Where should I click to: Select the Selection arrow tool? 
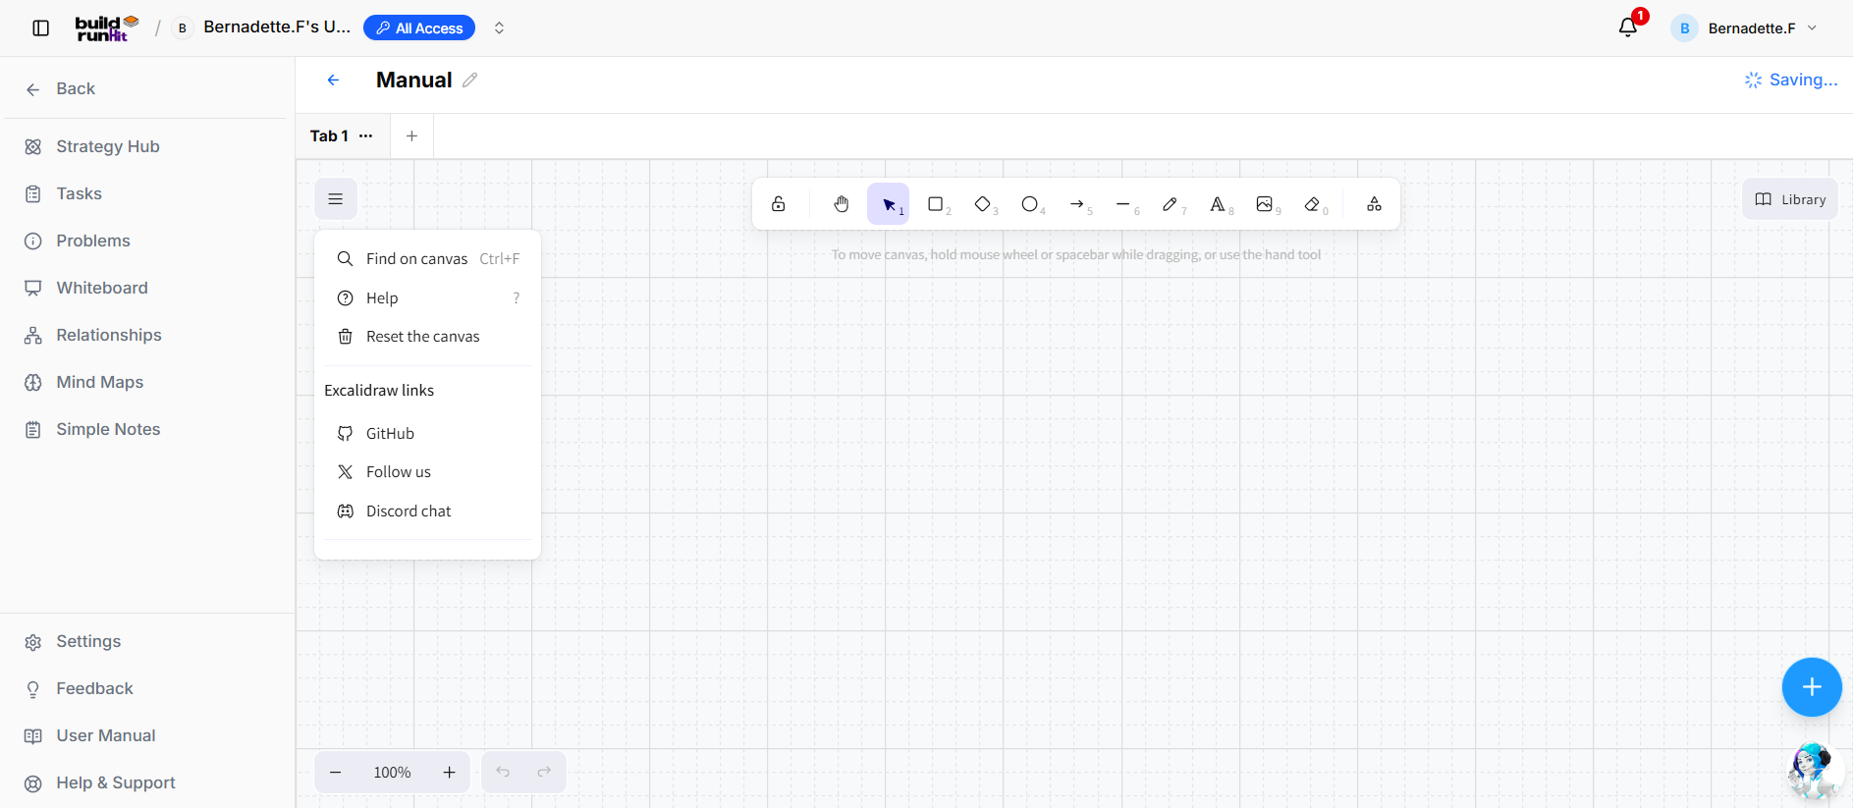(x=889, y=204)
